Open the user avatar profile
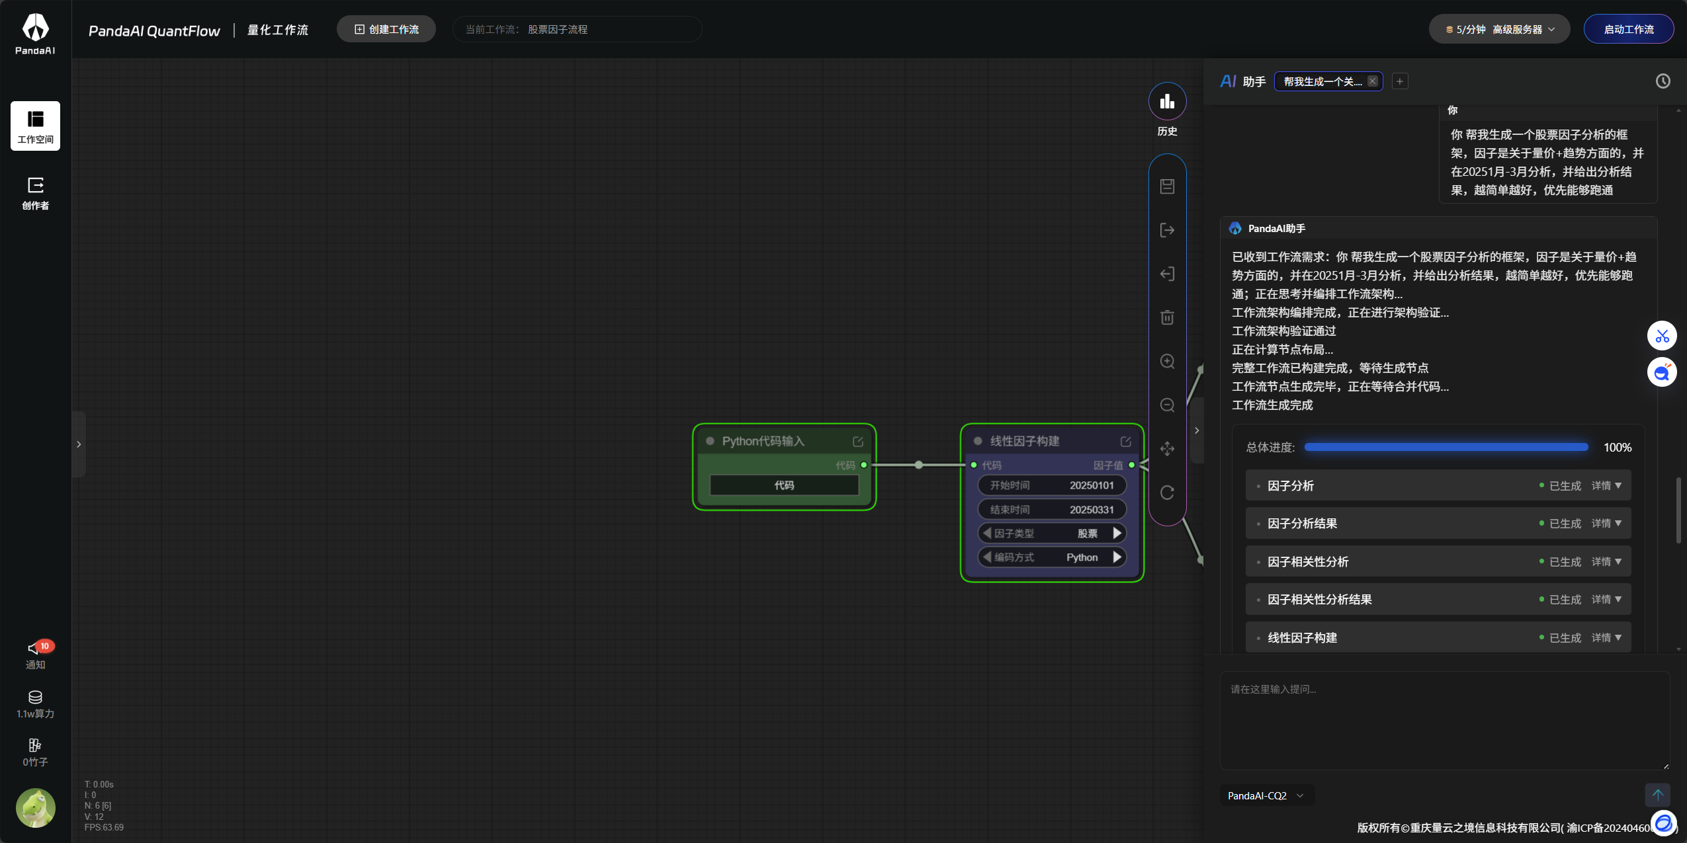Screen dimensions: 1687x843 (x=36, y=807)
